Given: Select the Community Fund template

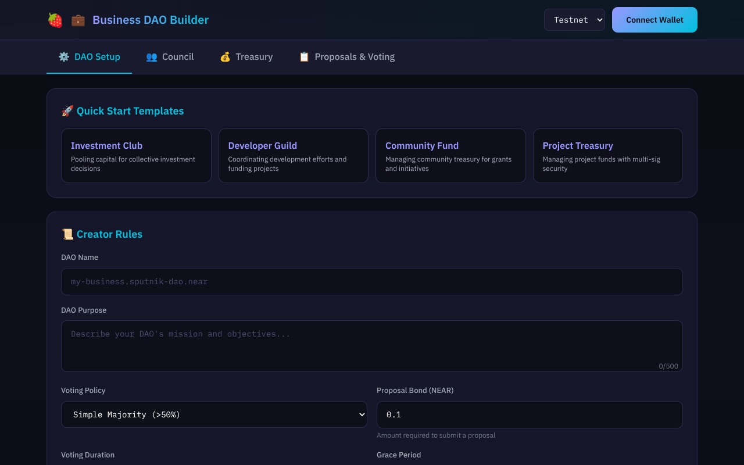Looking at the screenshot, I should [450, 156].
